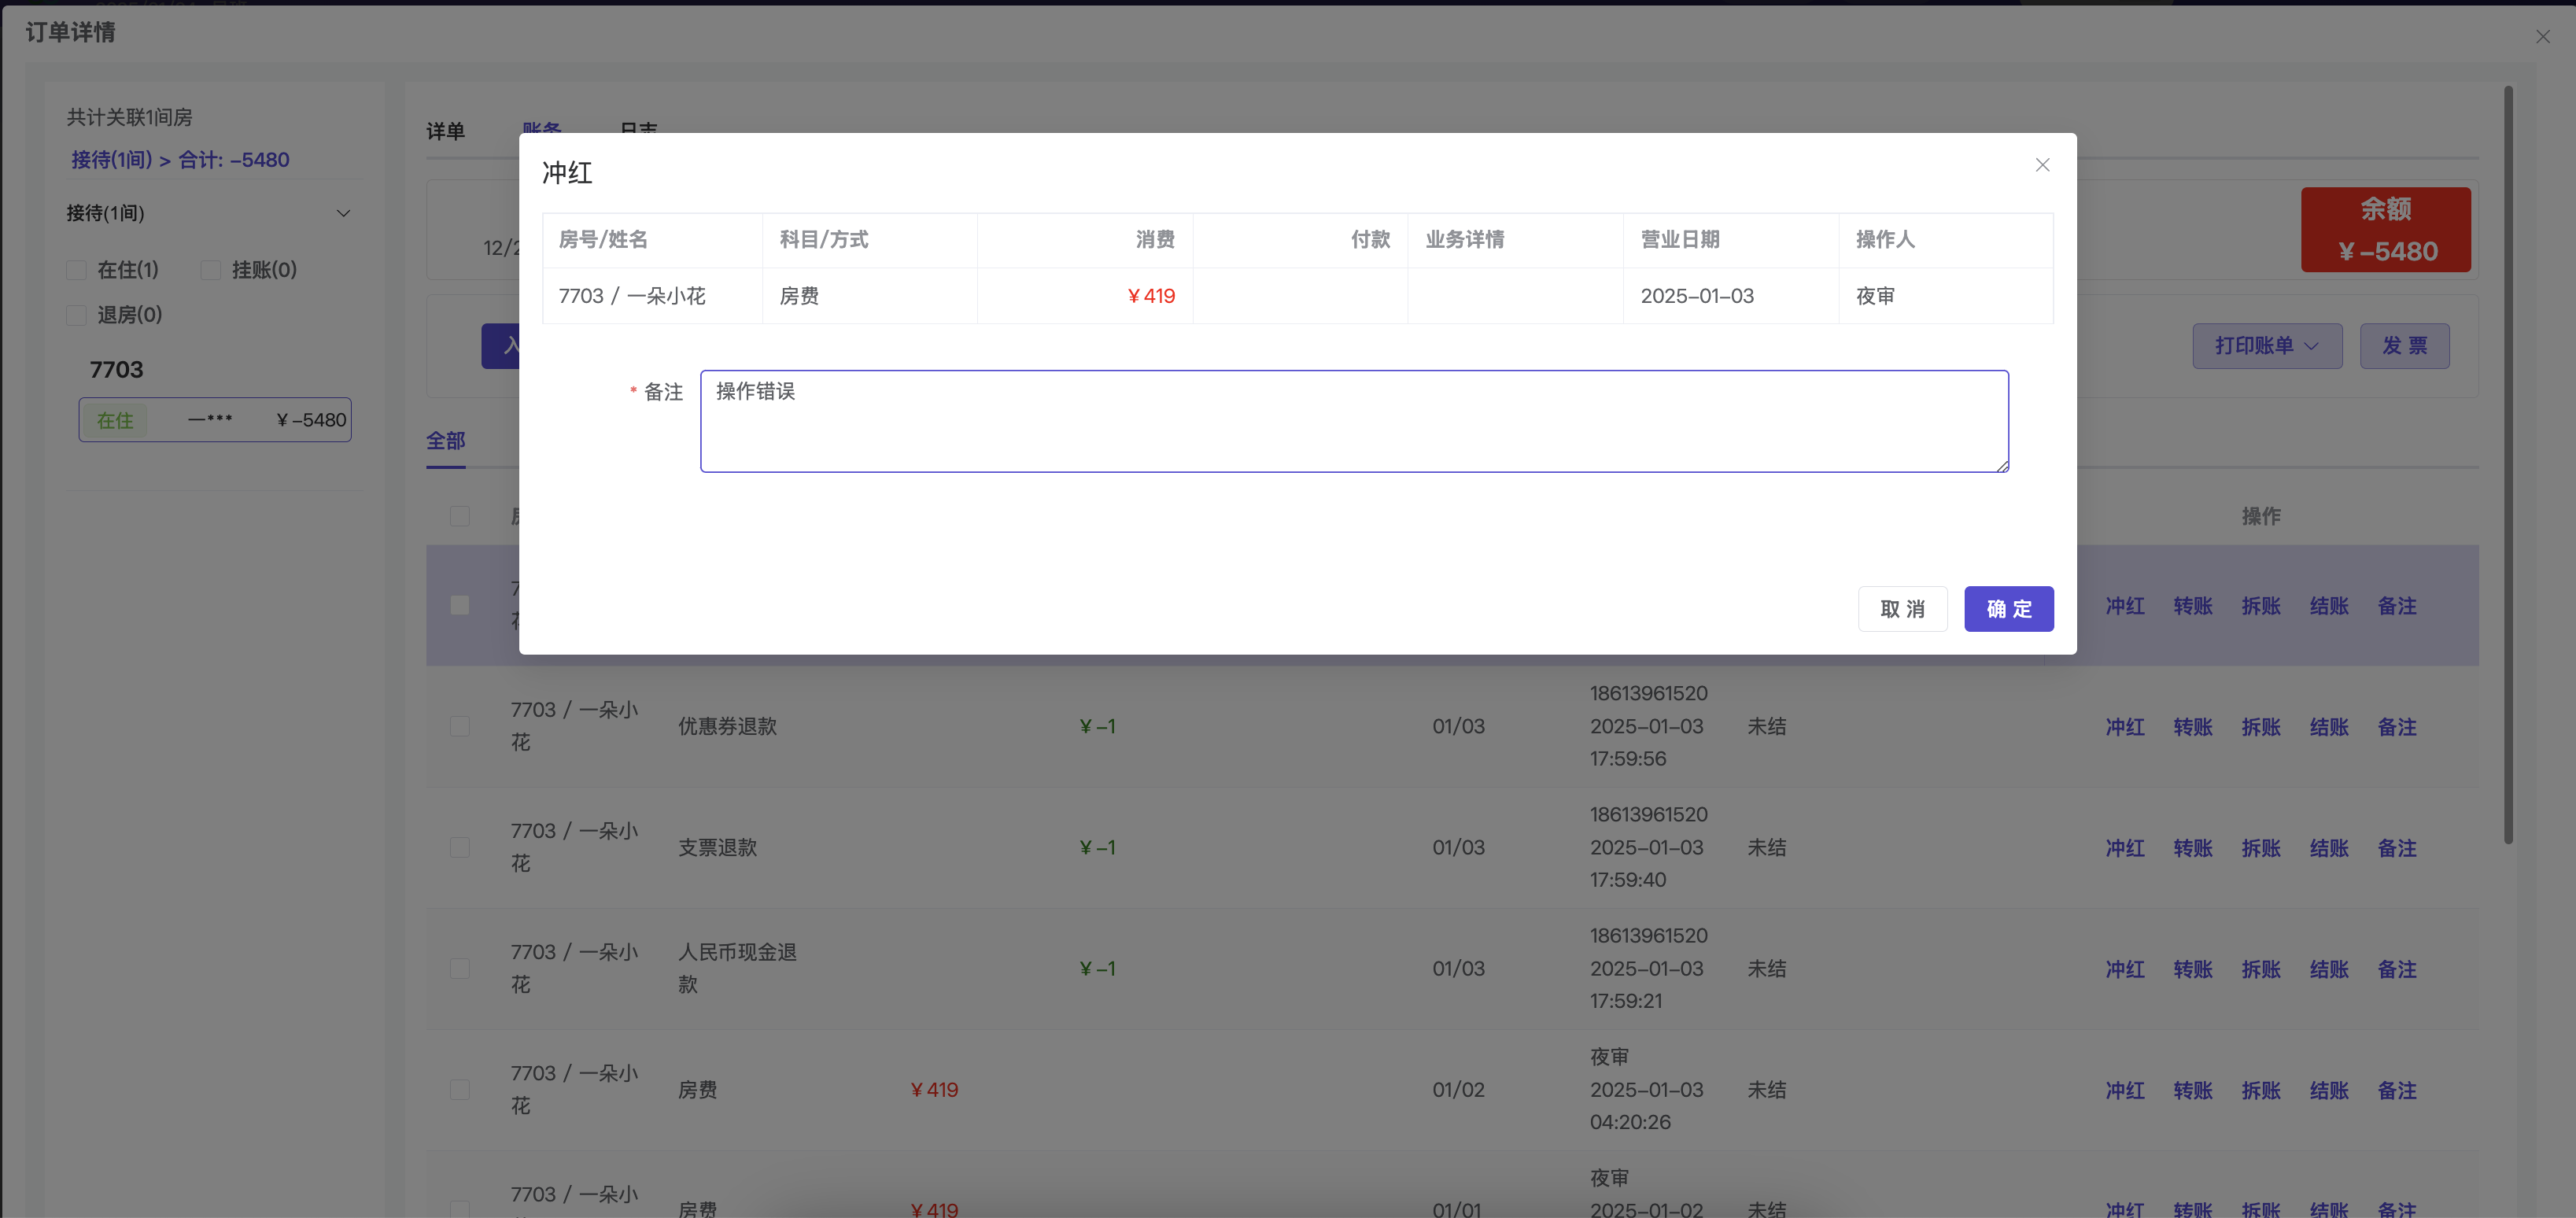Switch to the 详单 tab
Screen dimensions: 2576x1218
tap(445, 131)
